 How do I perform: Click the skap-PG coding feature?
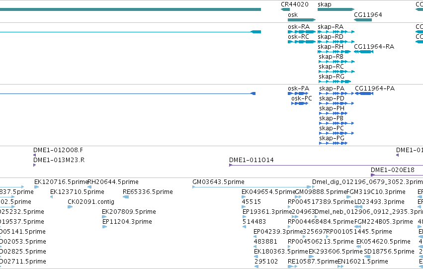(x=333, y=143)
